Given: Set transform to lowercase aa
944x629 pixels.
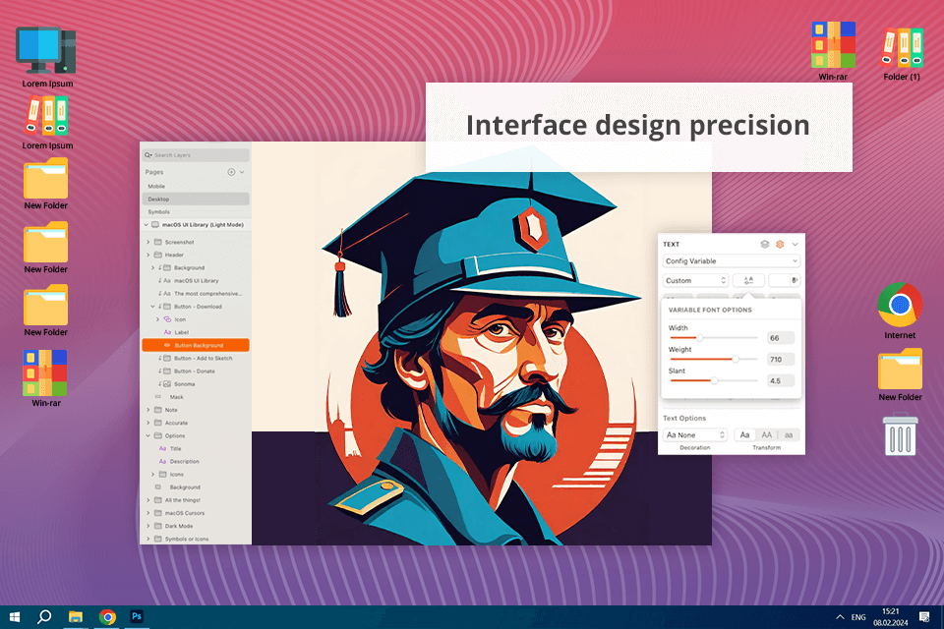Looking at the screenshot, I should click(789, 435).
